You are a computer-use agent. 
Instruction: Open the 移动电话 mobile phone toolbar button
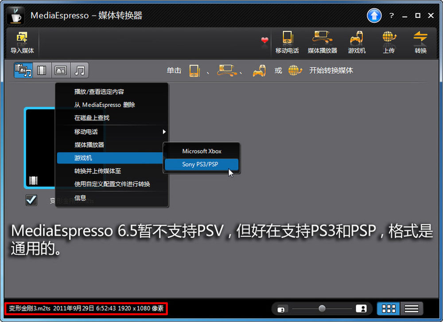coord(287,43)
